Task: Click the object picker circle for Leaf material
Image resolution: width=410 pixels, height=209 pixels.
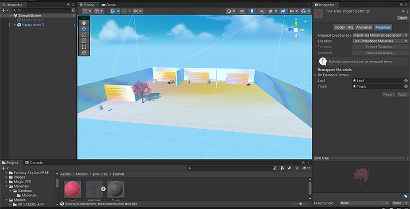Action: point(406,80)
